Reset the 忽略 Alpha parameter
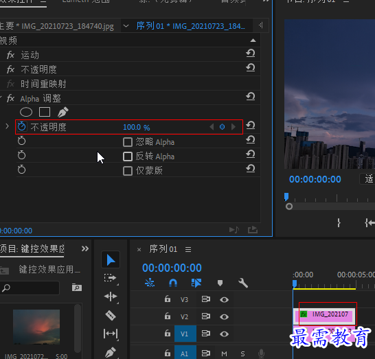The width and height of the screenshot is (375, 359). (251, 140)
